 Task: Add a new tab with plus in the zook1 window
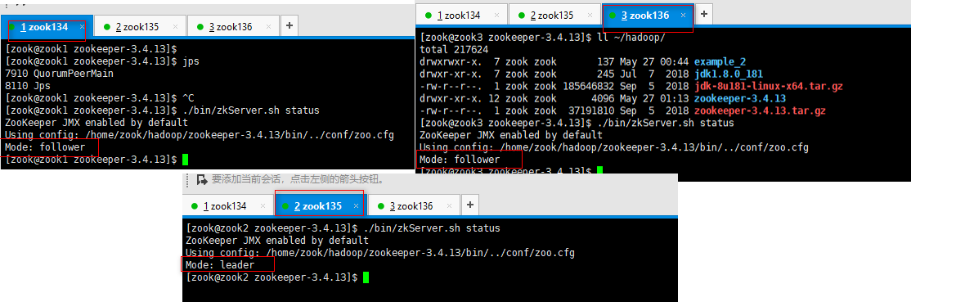click(289, 26)
